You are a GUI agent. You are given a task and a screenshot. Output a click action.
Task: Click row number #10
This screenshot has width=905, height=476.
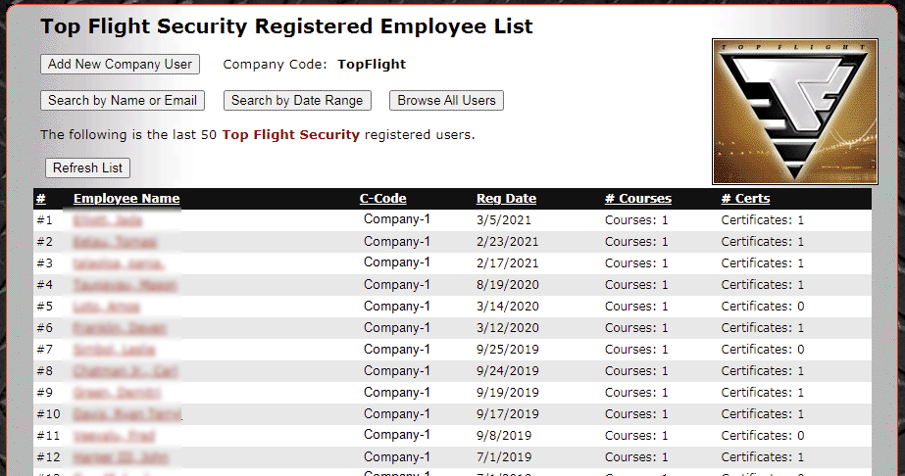click(48, 414)
